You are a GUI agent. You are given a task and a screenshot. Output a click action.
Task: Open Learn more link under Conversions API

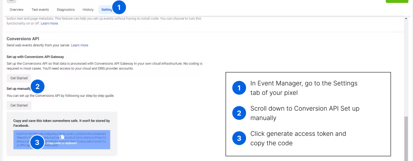click(x=80, y=45)
